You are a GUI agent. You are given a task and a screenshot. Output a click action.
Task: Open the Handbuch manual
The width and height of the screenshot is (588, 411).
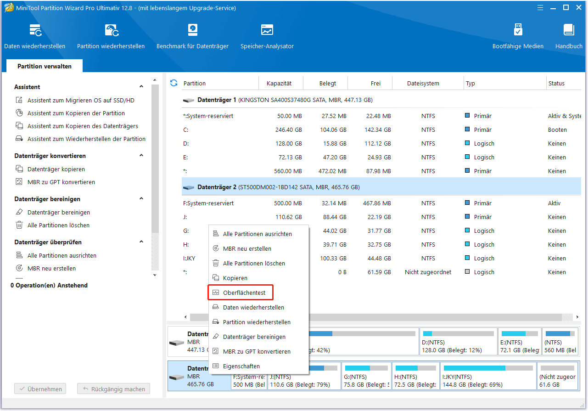pos(569,37)
